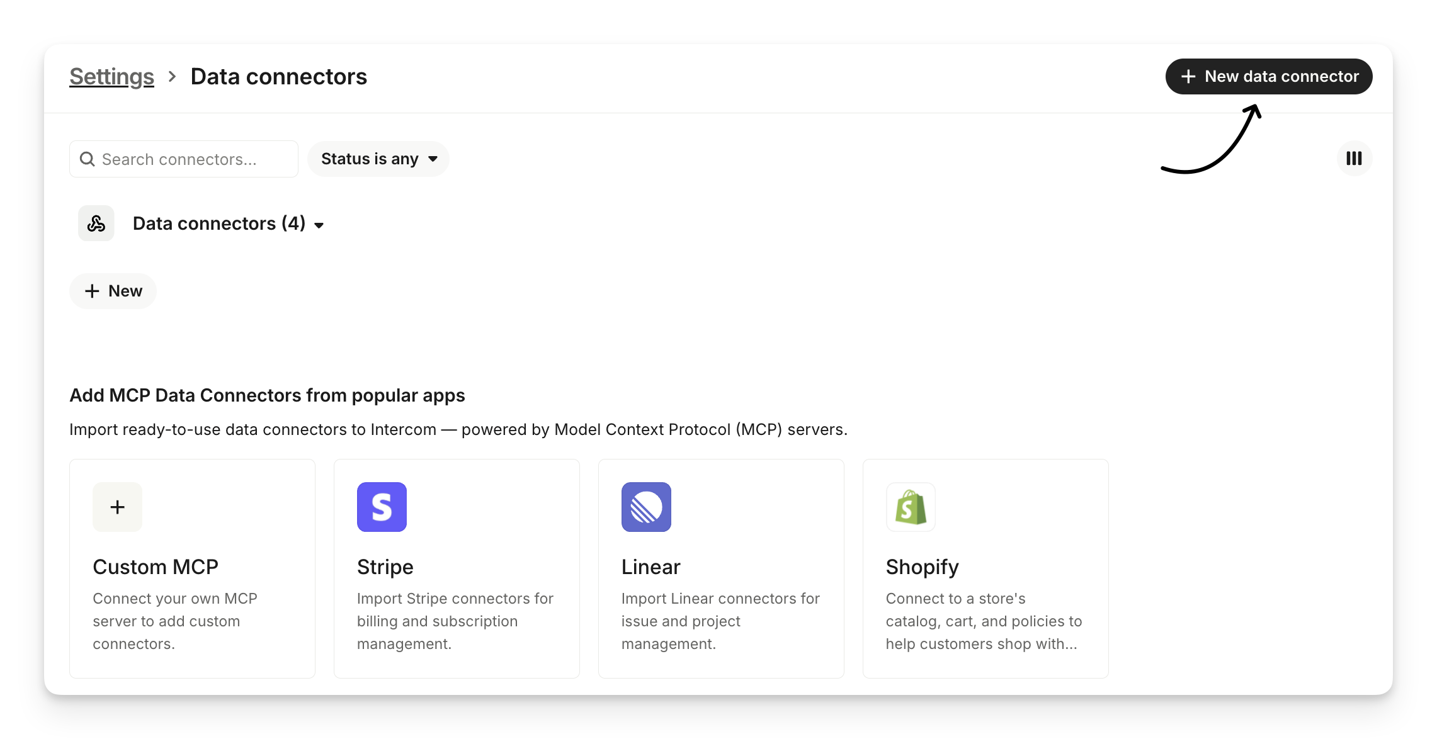Screen dimensions: 1437x739
Task: Click the breadcrumb chevron after Settings
Action: (x=172, y=77)
